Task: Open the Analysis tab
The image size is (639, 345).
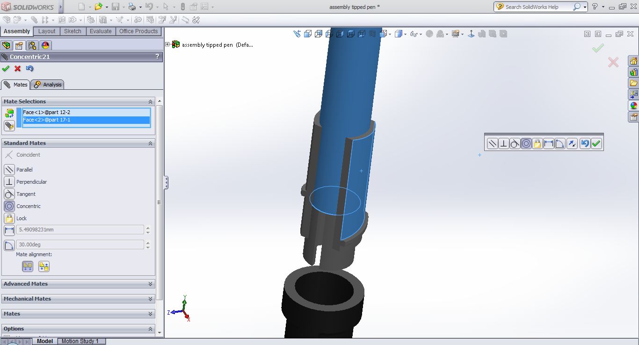Action: click(48, 85)
